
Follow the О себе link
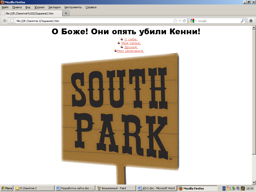pyautogui.click(x=131, y=39)
